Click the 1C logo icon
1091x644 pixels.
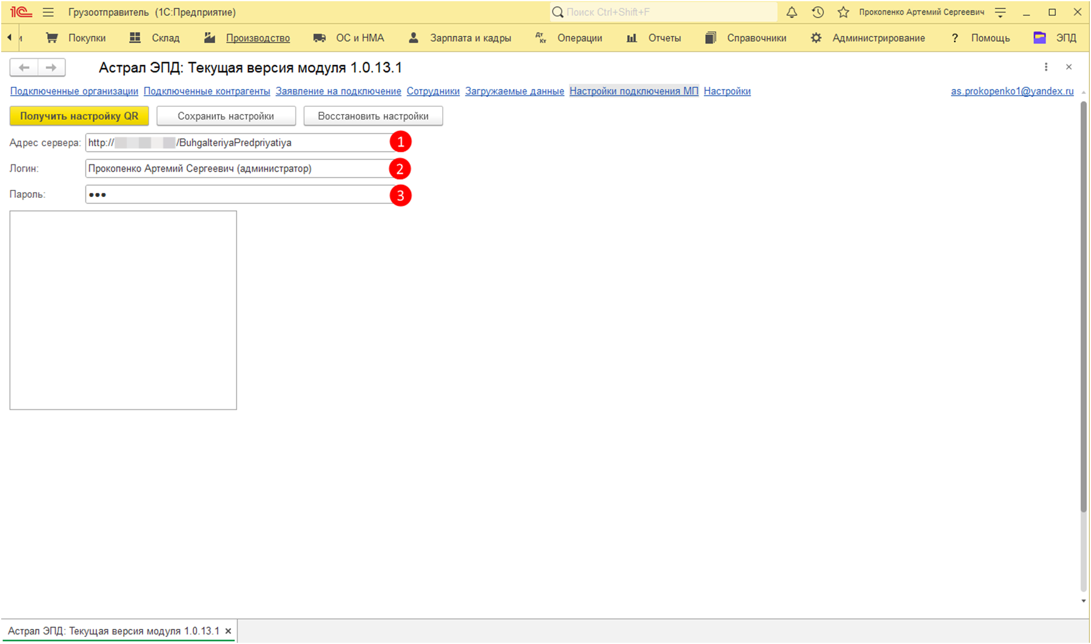tap(21, 12)
